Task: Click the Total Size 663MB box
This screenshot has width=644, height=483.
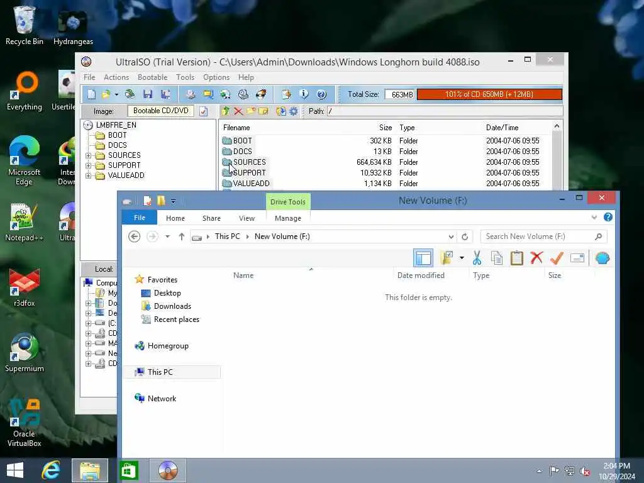Action: tap(399, 94)
